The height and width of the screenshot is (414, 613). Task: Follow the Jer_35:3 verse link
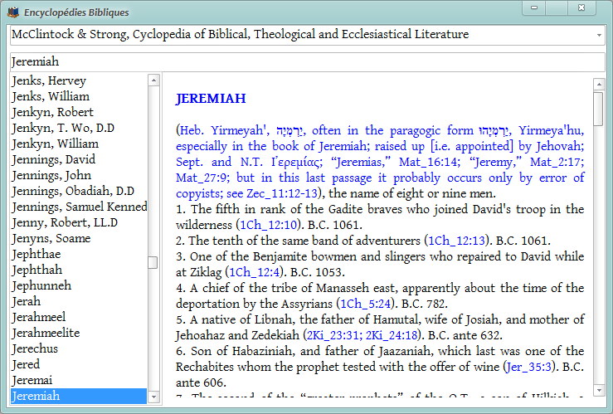click(528, 367)
